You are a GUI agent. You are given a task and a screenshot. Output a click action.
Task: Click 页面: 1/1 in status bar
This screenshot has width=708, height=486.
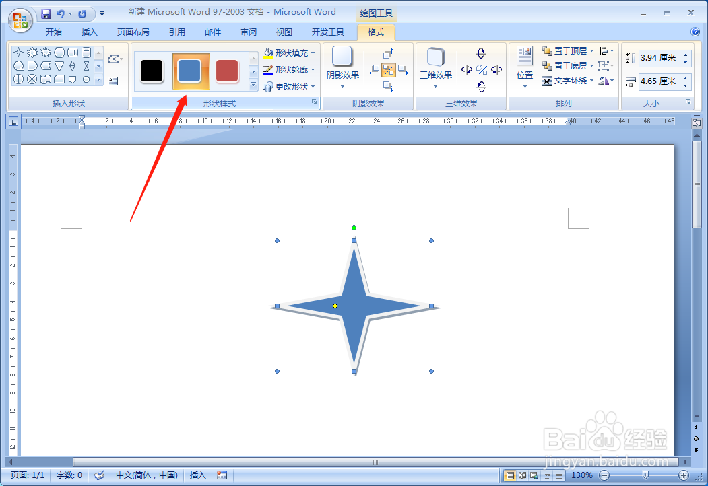[28, 475]
